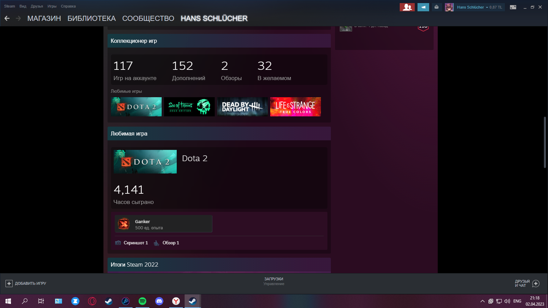This screenshot has width=548, height=308.
Task: Switch to Big Picture mode icon
Action: (513, 7)
